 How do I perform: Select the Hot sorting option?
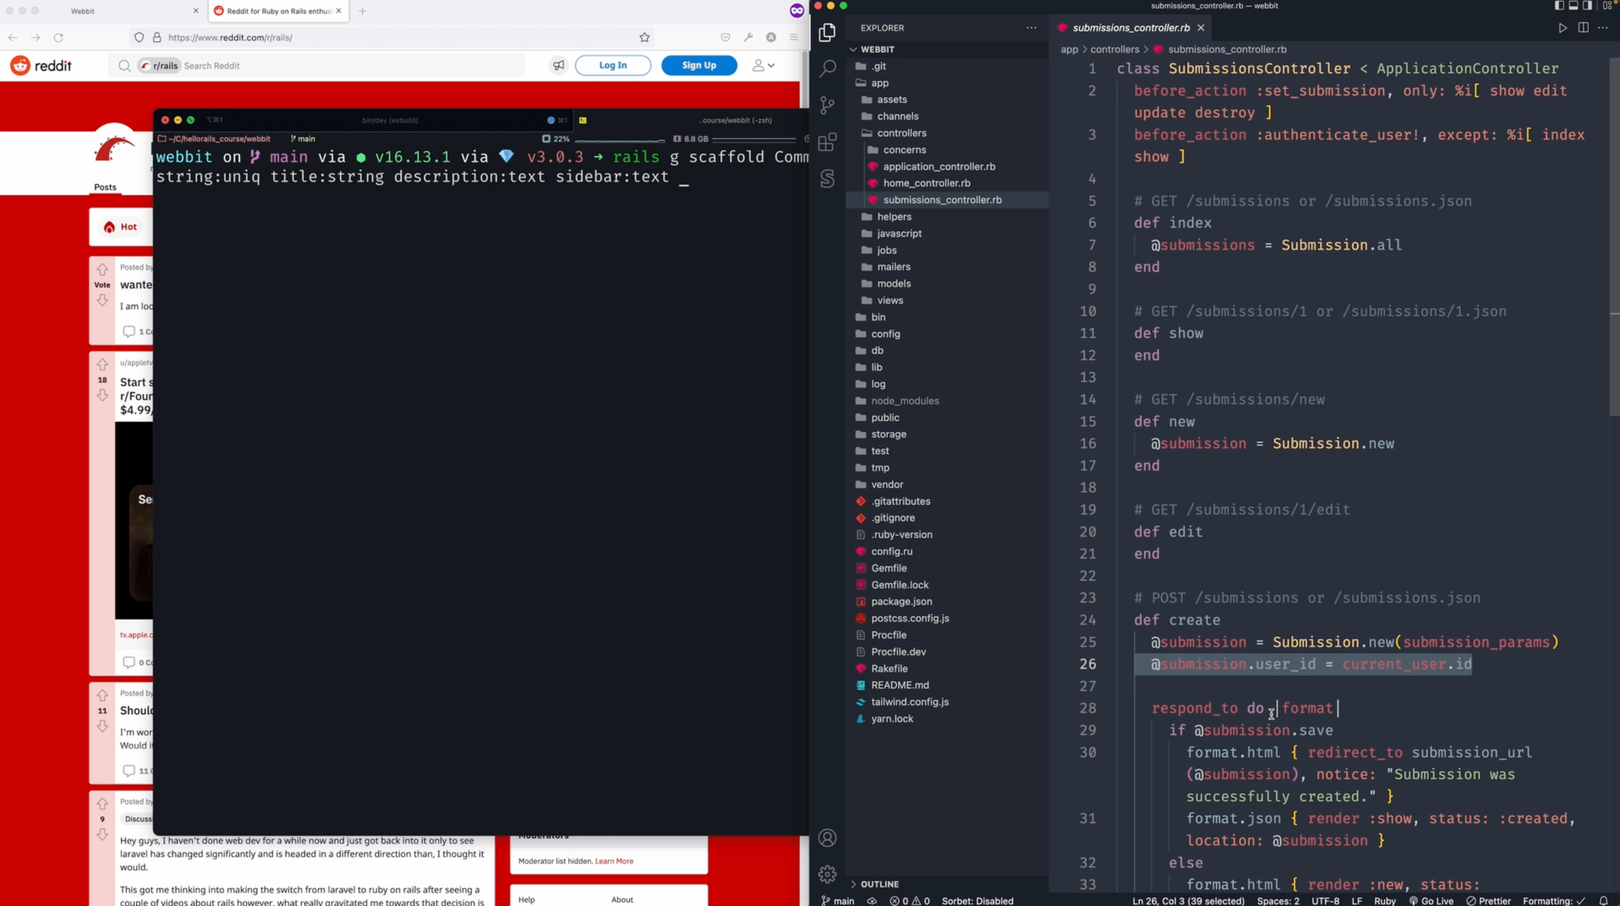pos(121,227)
